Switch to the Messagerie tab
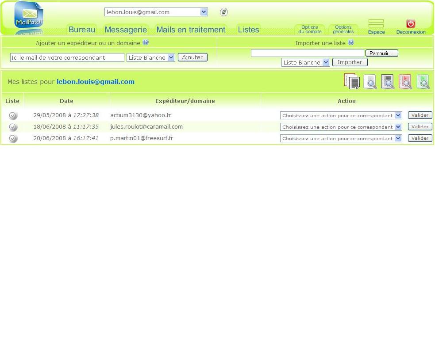This screenshot has height=358, width=435. [126, 30]
